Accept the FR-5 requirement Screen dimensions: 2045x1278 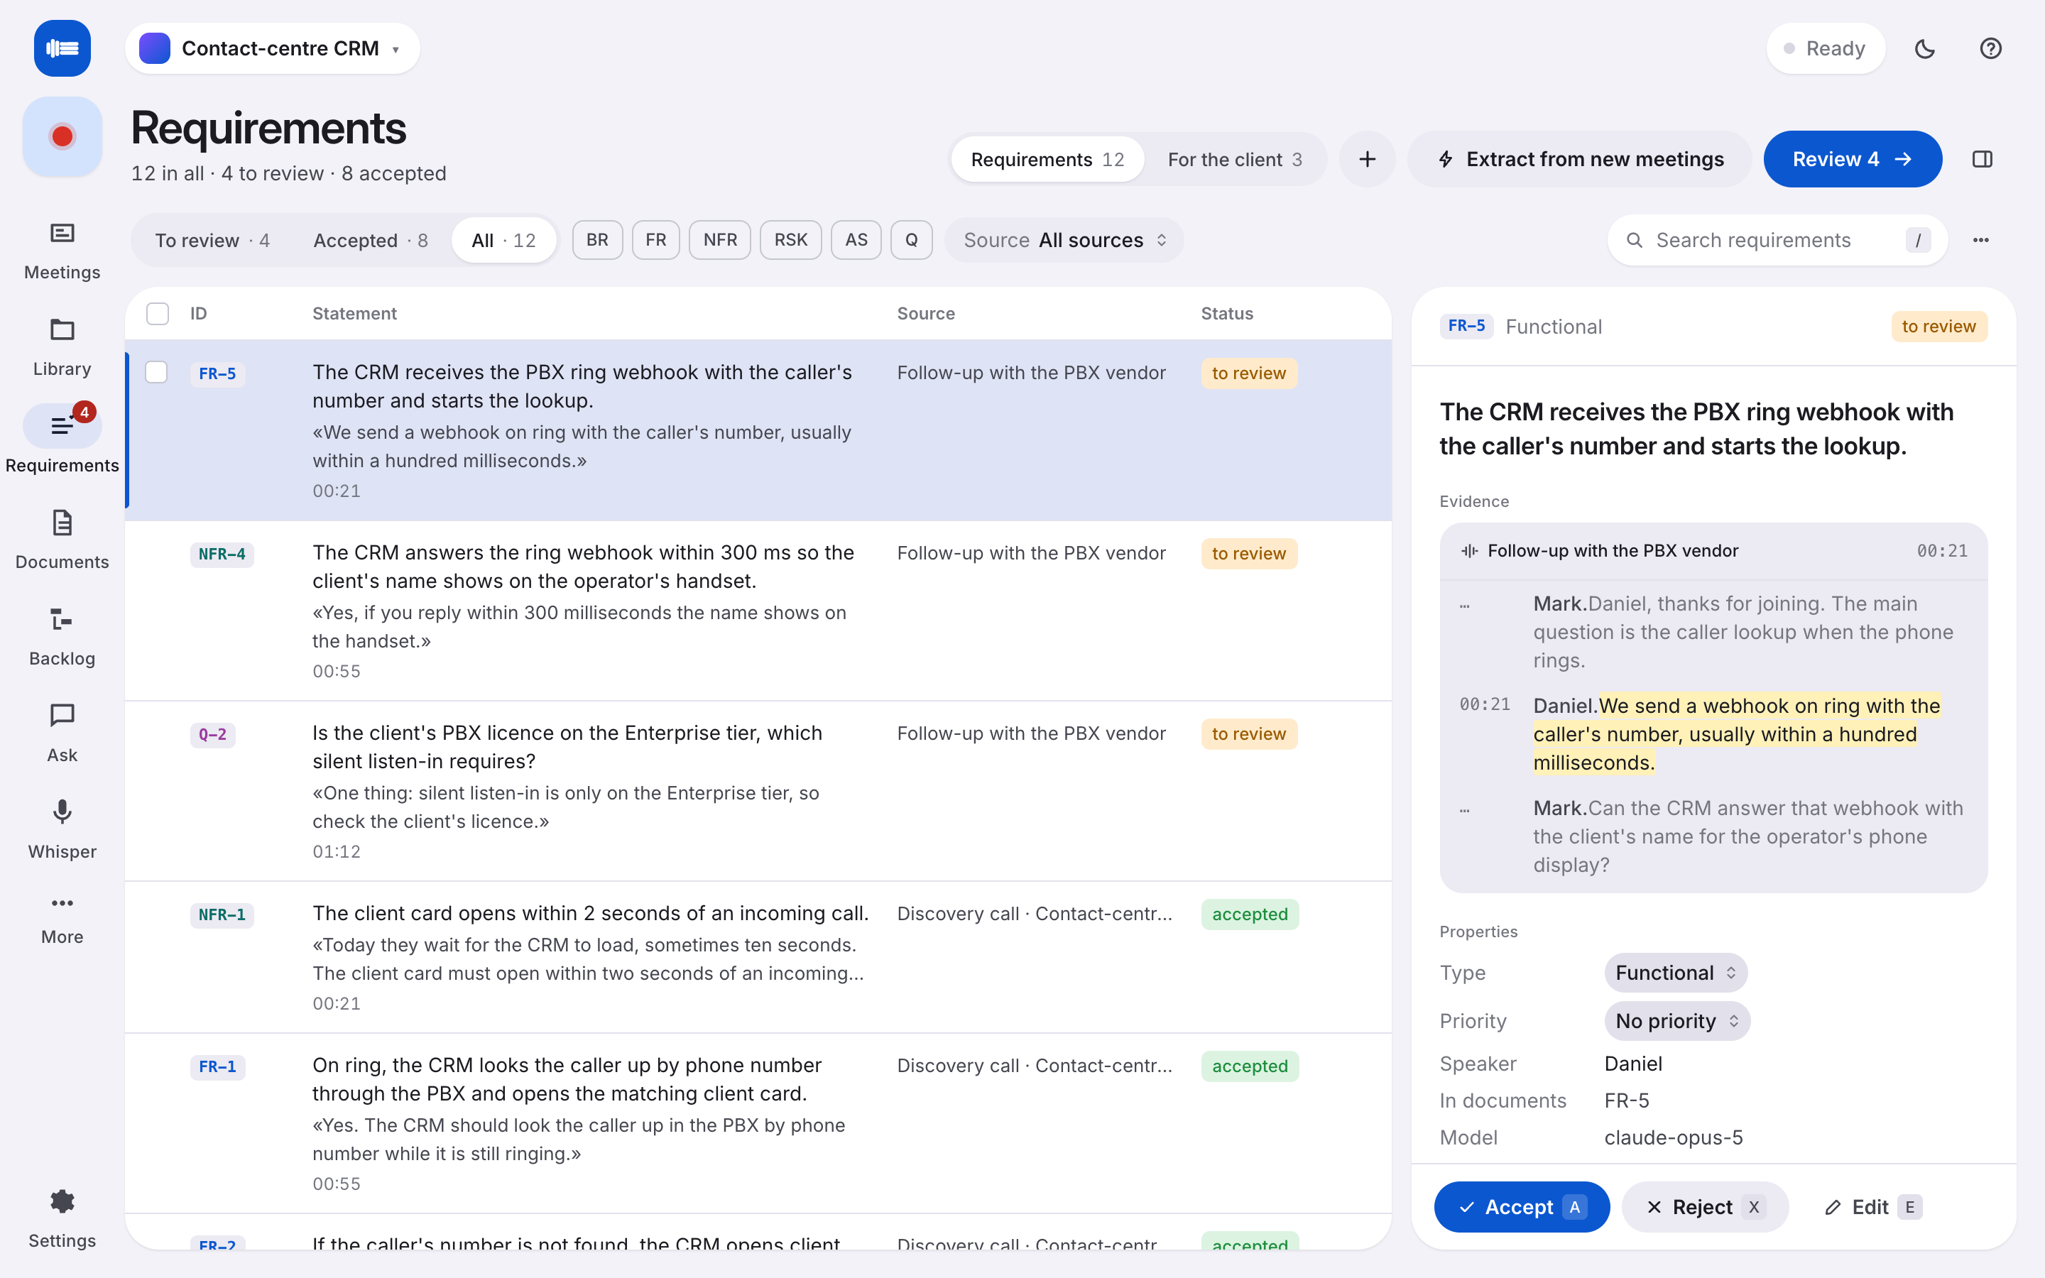click(1521, 1207)
